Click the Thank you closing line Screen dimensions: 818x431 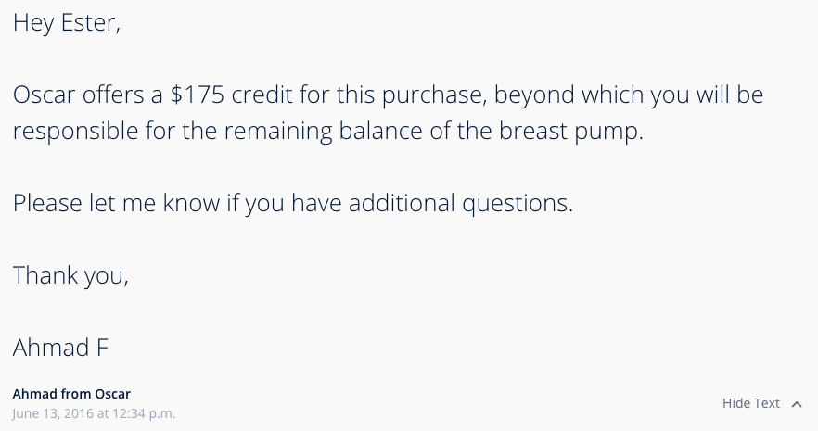click(x=70, y=275)
